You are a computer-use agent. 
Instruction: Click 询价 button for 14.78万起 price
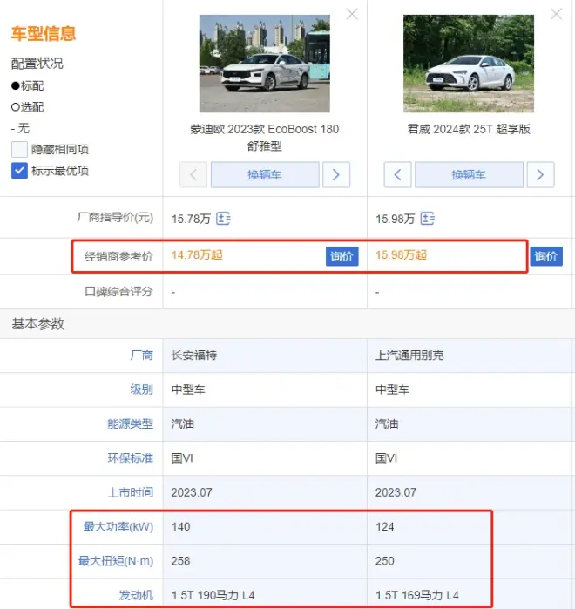click(342, 256)
